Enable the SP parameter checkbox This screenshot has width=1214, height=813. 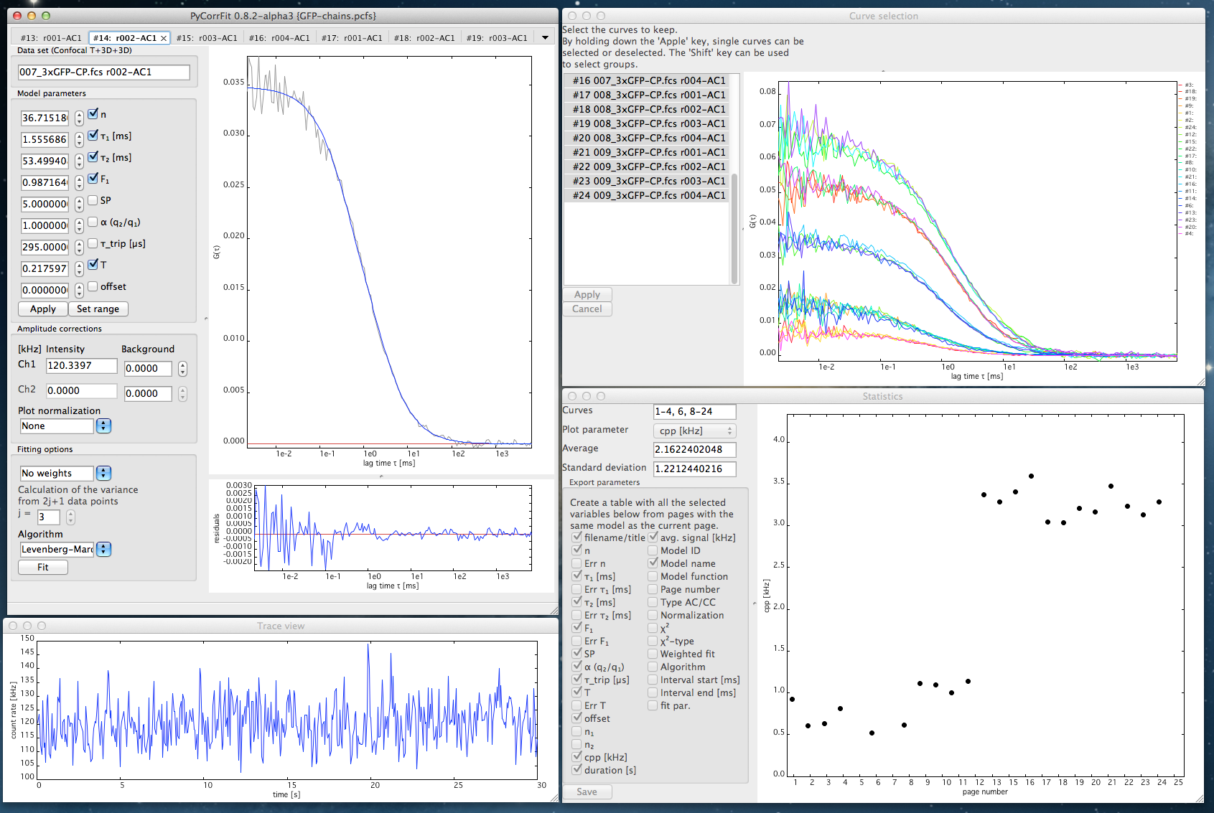93,201
